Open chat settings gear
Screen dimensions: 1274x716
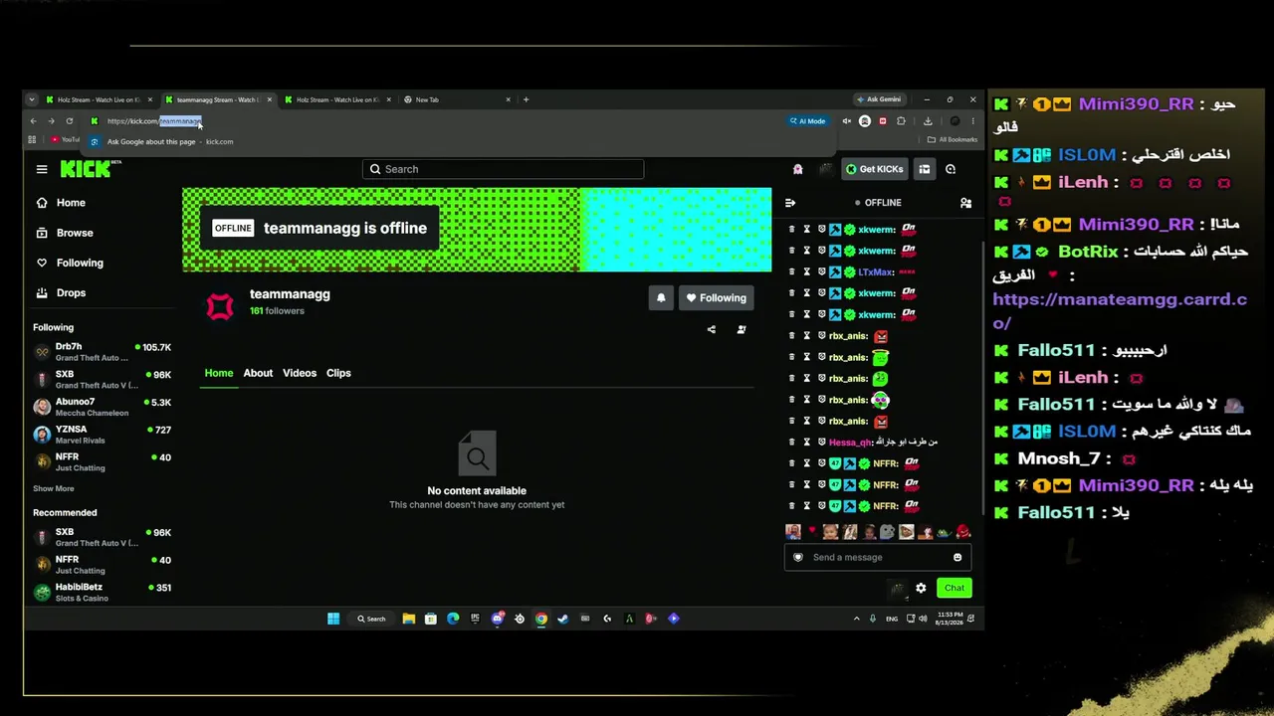tap(921, 588)
